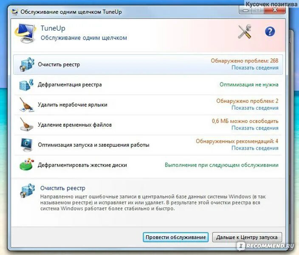Select the Дефрагментировать жесткие диски row label

(82, 165)
